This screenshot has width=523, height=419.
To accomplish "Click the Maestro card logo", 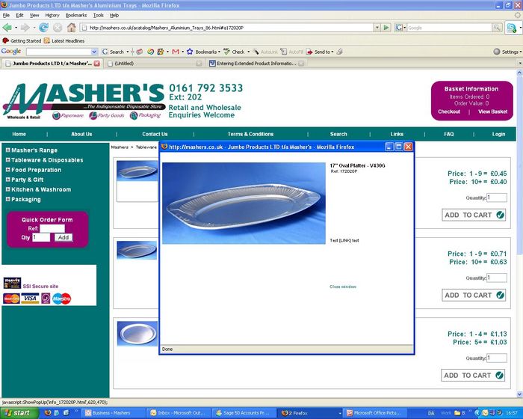I will click(x=62, y=299).
